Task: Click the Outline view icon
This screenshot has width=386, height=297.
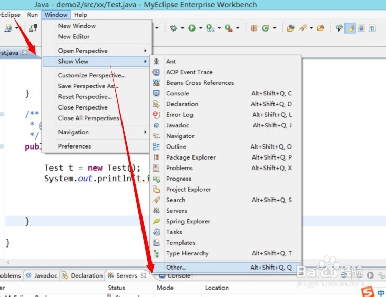Action: (x=156, y=146)
